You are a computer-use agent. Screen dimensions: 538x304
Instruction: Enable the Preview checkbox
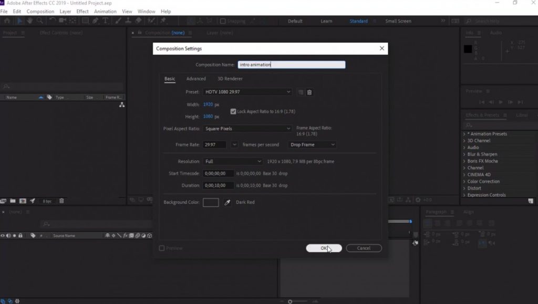click(162, 248)
